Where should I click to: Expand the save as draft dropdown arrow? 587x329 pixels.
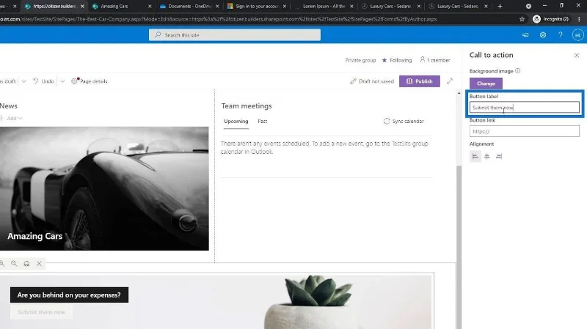23,81
